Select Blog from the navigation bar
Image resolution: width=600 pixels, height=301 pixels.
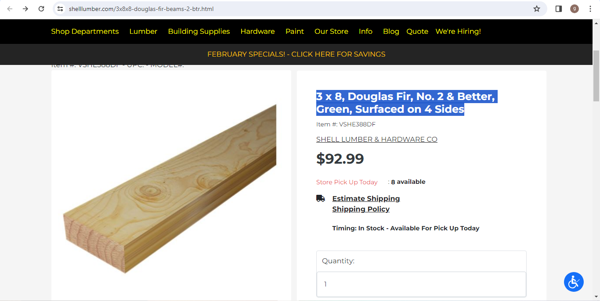(391, 31)
